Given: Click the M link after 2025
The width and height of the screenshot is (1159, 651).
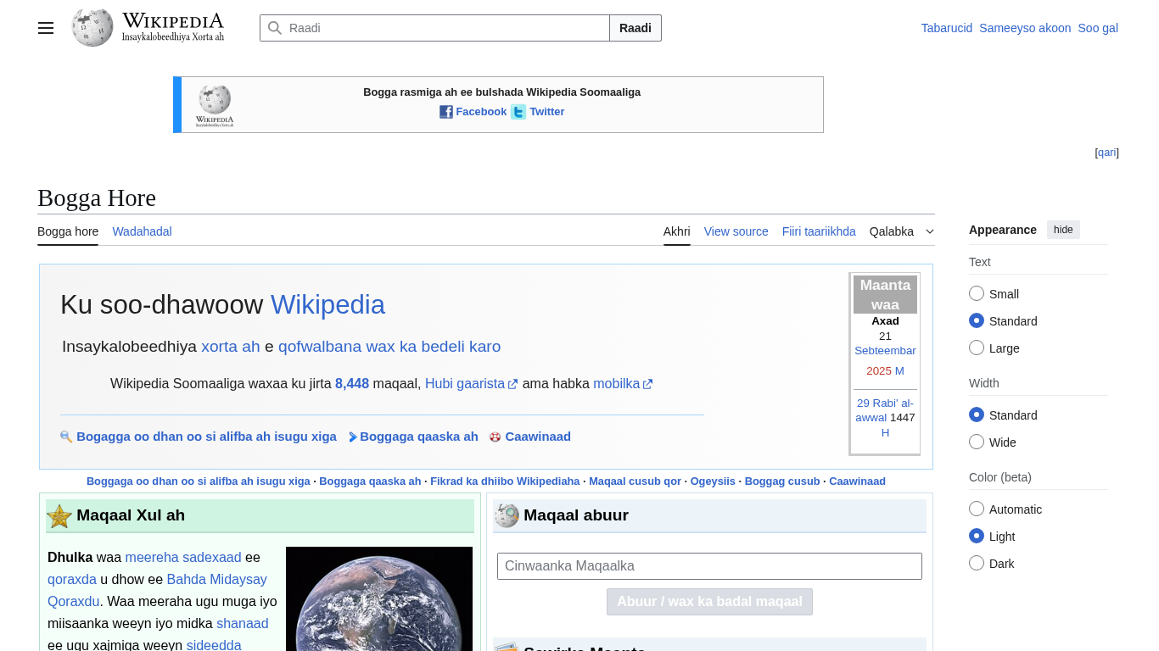Looking at the screenshot, I should click(x=899, y=371).
